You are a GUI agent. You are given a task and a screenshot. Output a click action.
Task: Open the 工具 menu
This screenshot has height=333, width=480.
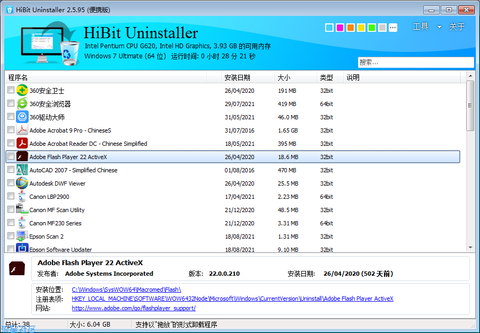[420, 27]
